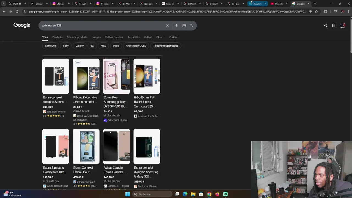Go back to the previous page
352x198 pixels.
4,12
